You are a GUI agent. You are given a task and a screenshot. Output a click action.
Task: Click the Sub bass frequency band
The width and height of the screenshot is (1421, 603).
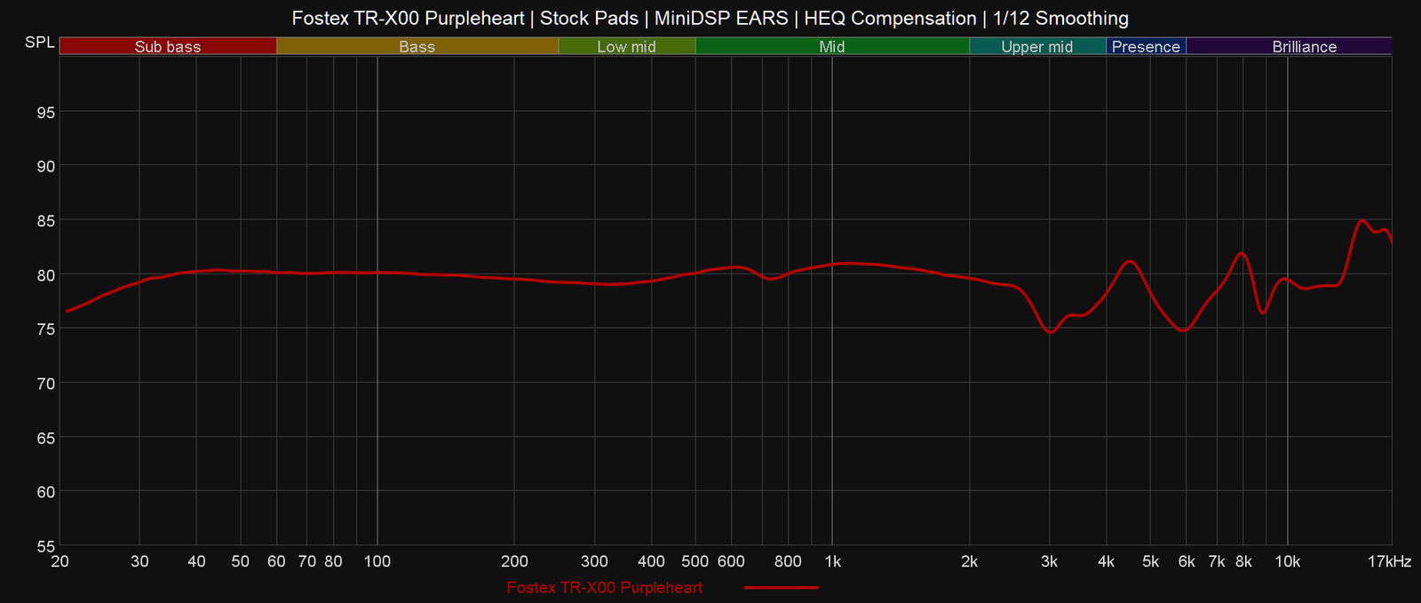tap(168, 47)
